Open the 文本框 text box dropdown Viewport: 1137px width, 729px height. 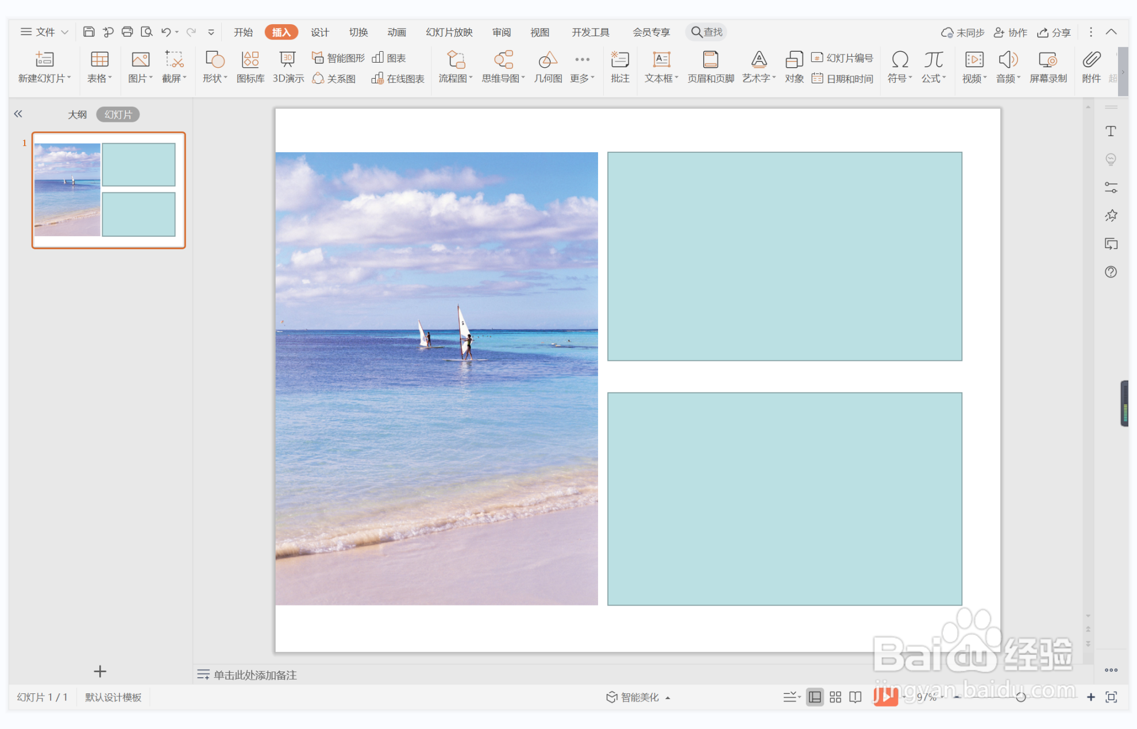[x=661, y=78]
